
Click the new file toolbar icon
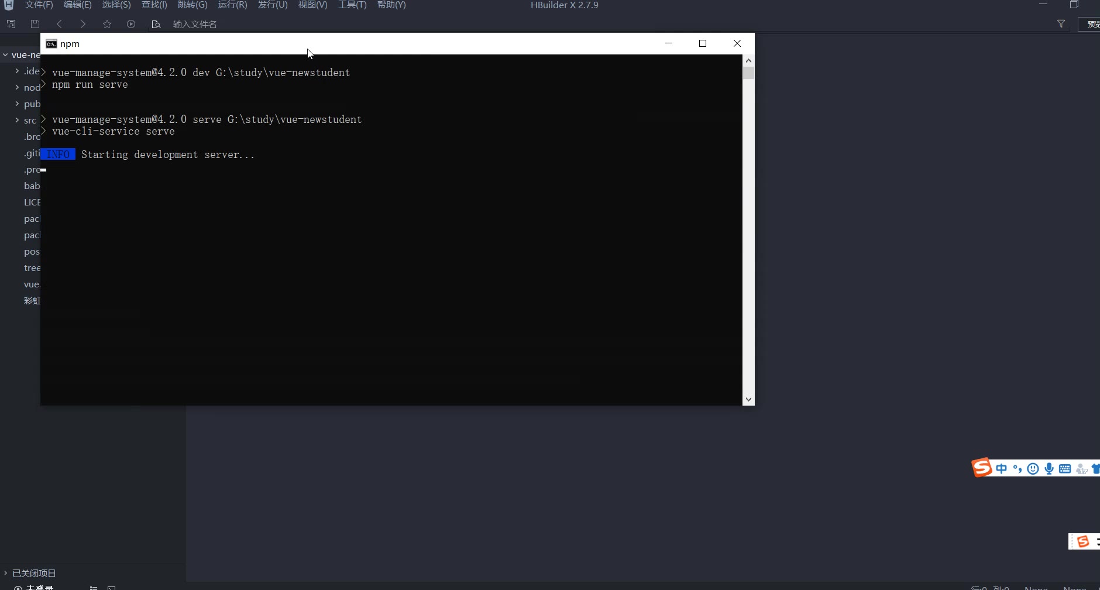(11, 24)
